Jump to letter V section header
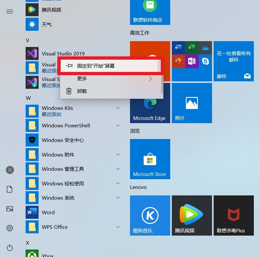260x257 pixels. 28,40
